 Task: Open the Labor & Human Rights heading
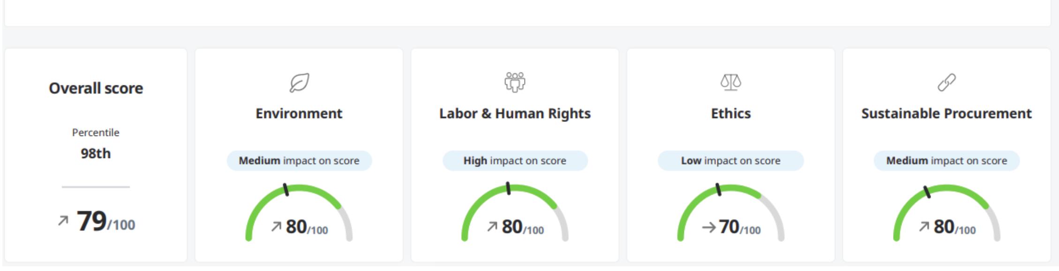pos(515,113)
